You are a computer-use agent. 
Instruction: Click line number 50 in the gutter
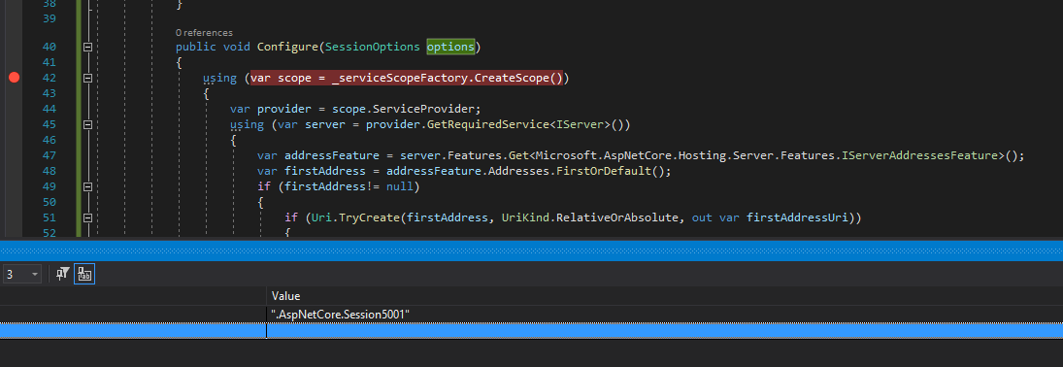(49, 202)
